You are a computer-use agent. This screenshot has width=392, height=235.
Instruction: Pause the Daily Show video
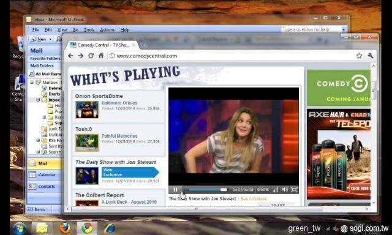pos(175,190)
